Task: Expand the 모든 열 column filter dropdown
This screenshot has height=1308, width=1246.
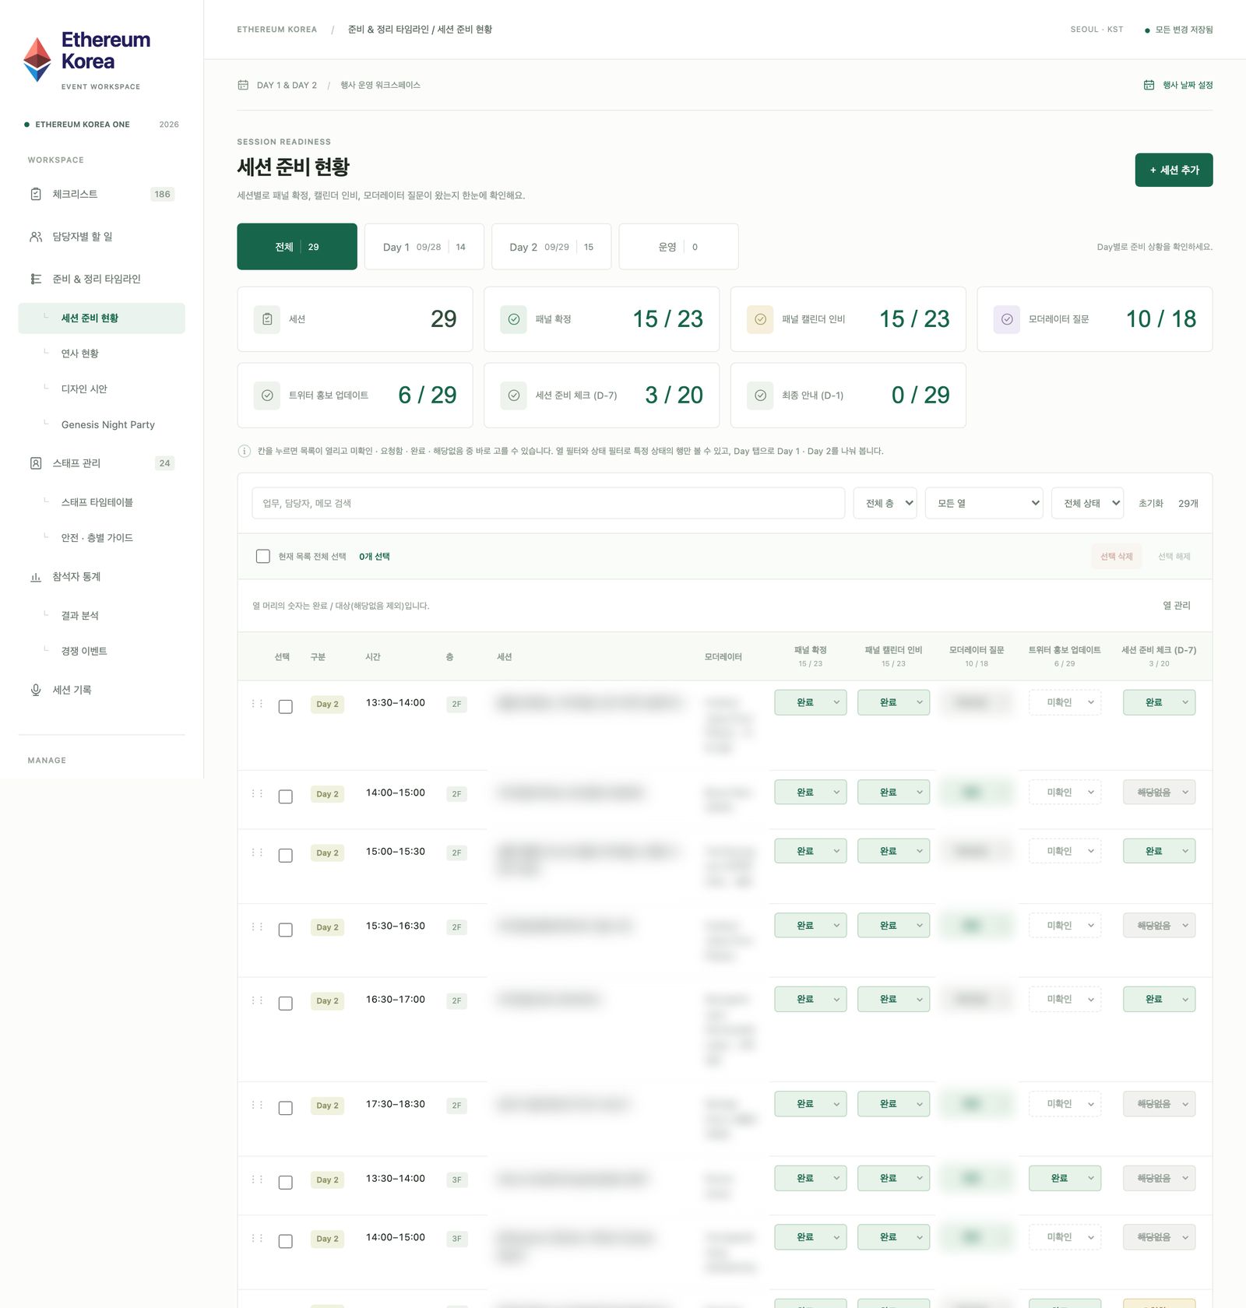Action: click(984, 503)
